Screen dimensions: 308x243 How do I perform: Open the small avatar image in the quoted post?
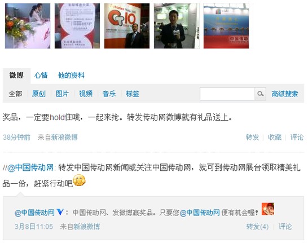coord(268,209)
